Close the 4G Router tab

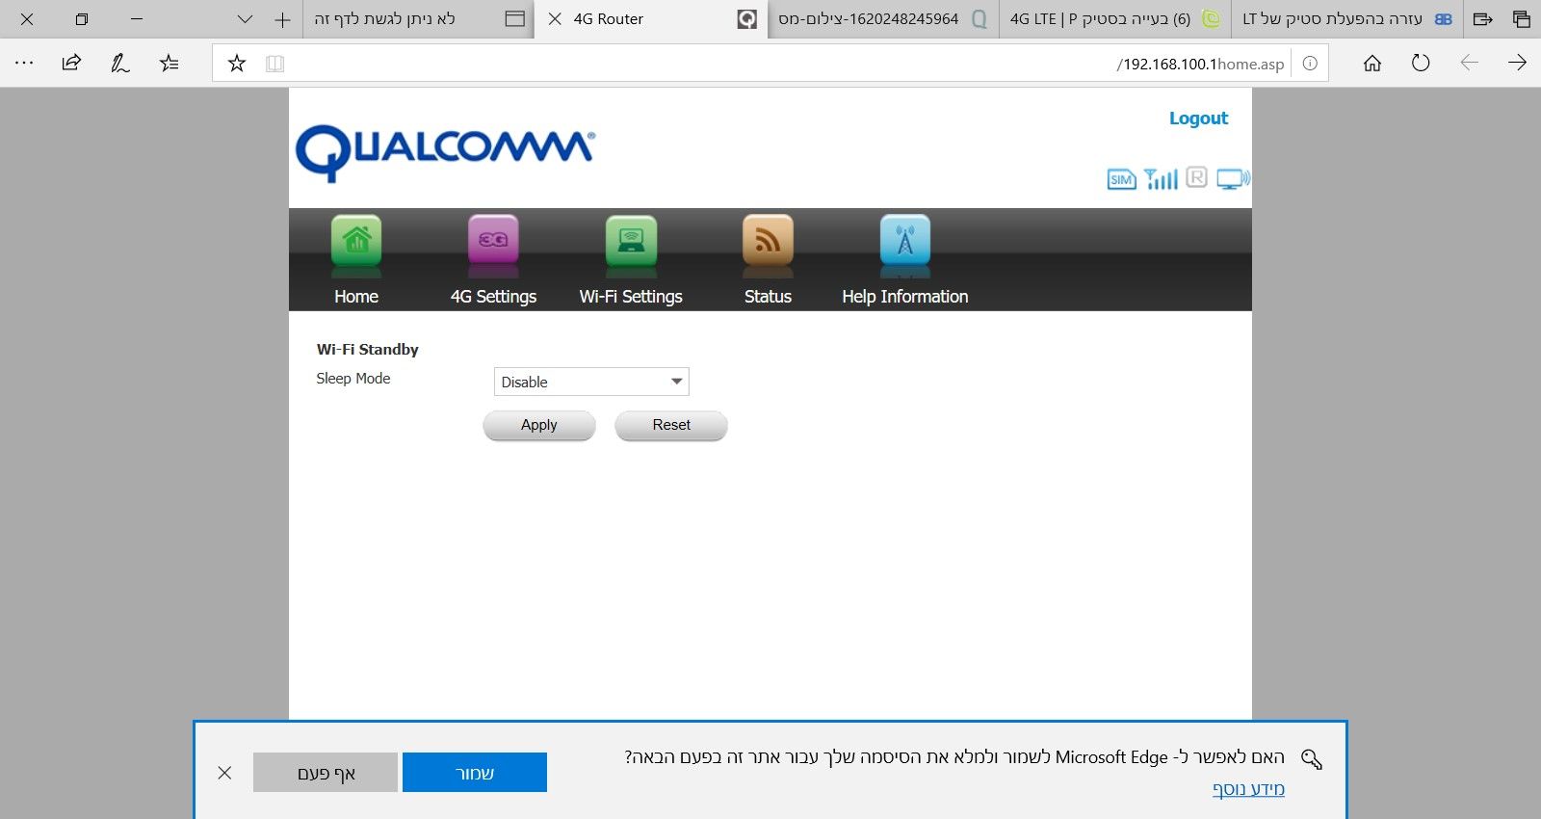click(x=555, y=19)
